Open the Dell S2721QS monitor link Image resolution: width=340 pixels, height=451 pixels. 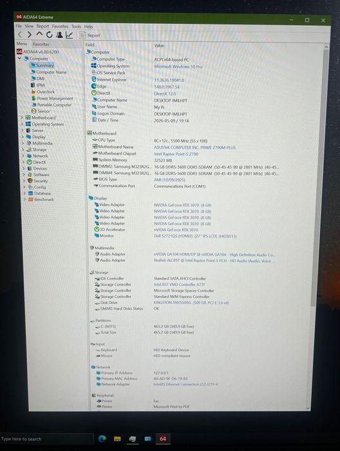click(195, 236)
